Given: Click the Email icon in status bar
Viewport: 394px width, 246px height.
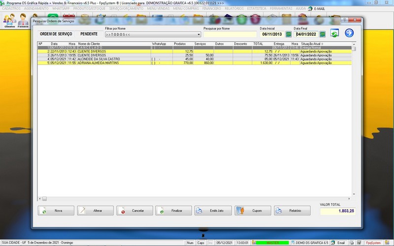Looking at the screenshot, I should click(x=333, y=243).
